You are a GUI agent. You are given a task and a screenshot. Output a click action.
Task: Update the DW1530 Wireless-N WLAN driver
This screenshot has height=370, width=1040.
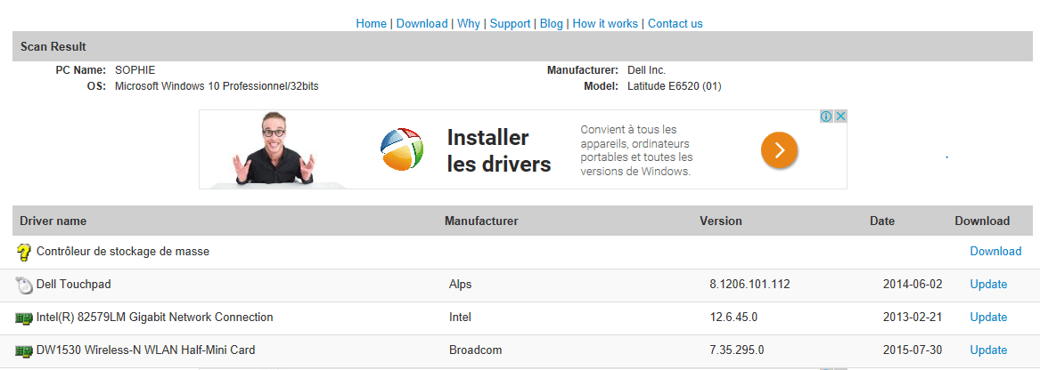tap(988, 350)
